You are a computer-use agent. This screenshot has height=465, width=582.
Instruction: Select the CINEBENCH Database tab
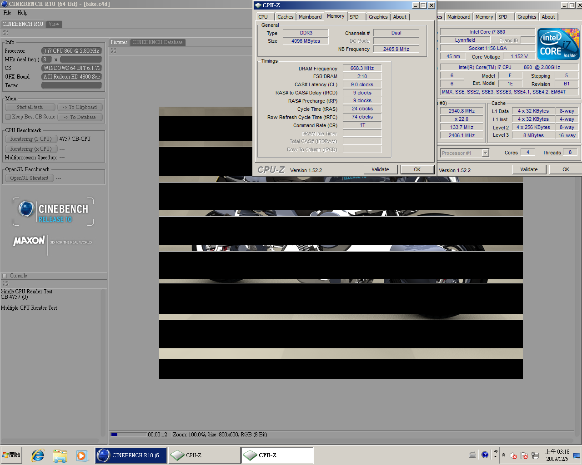157,42
